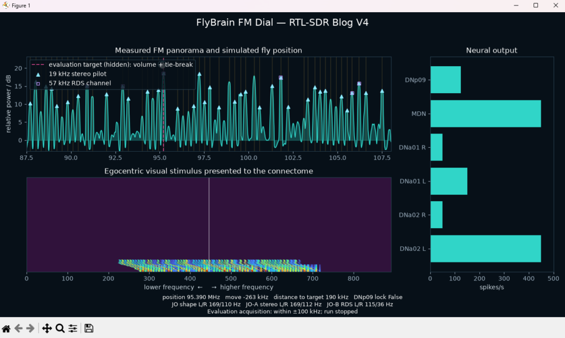Click the DNa02 L bar
565x338 pixels.
click(x=486, y=249)
